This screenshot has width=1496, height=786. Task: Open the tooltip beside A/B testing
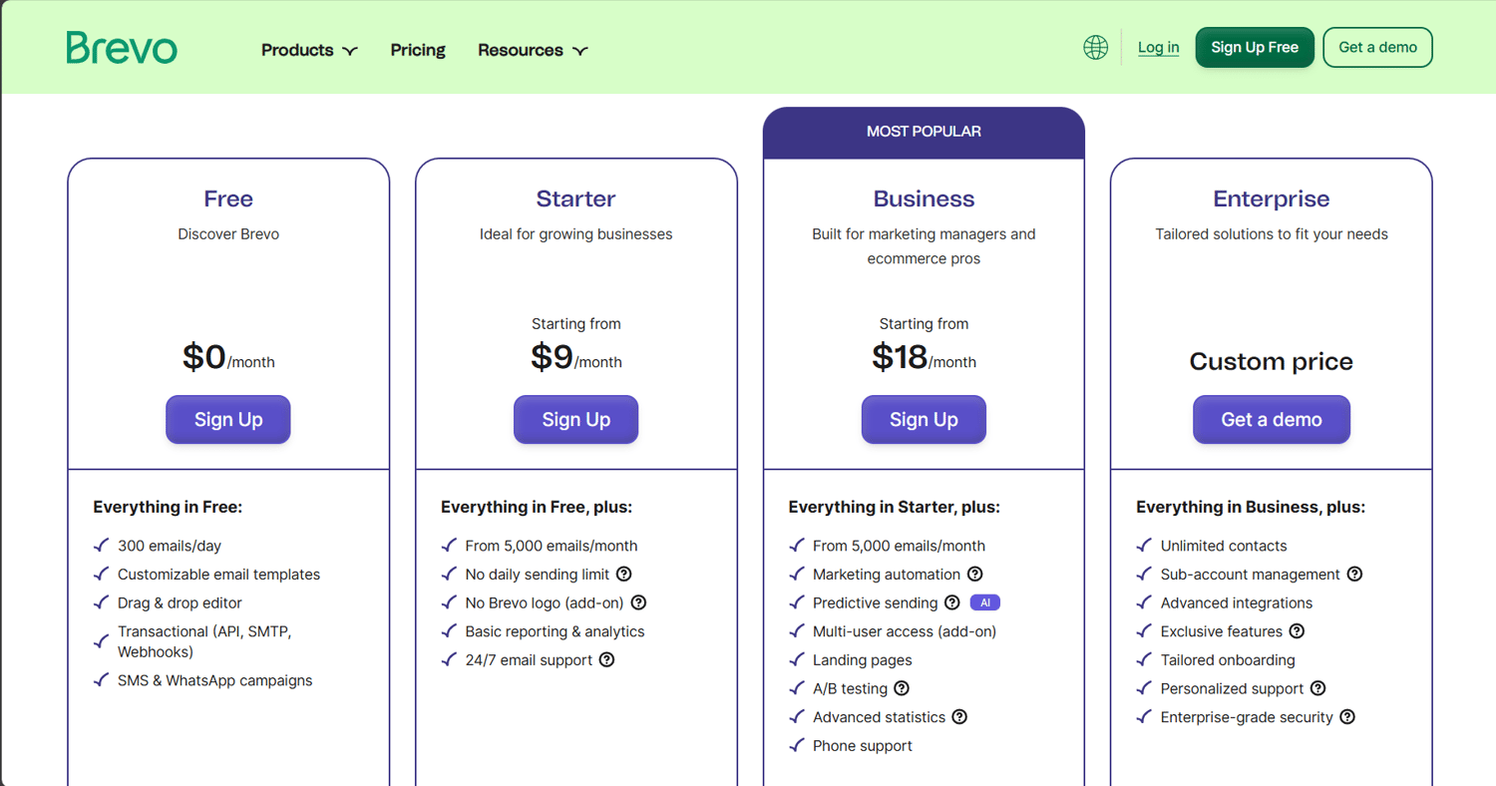click(x=902, y=689)
